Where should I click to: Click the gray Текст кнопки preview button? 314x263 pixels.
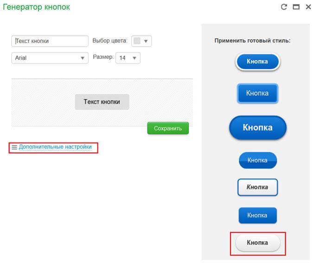pyautogui.click(x=102, y=102)
